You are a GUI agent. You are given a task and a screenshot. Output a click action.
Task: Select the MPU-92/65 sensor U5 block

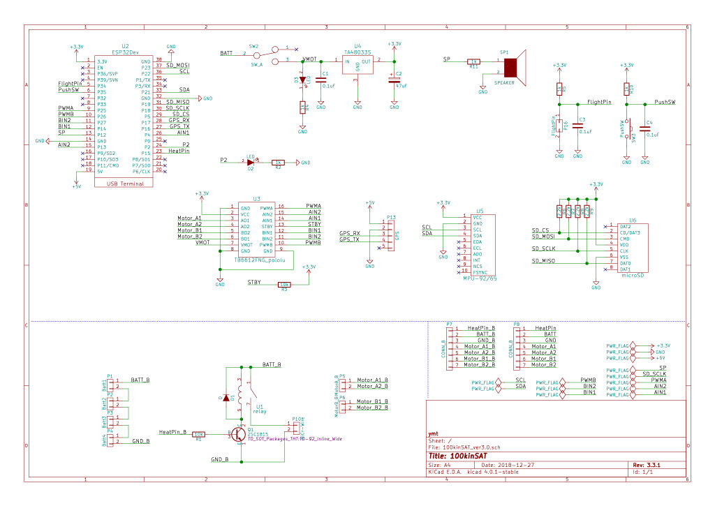point(480,244)
